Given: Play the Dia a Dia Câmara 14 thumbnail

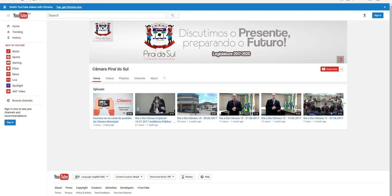Looking at the screenshot, I should pyautogui.click(x=197, y=104).
